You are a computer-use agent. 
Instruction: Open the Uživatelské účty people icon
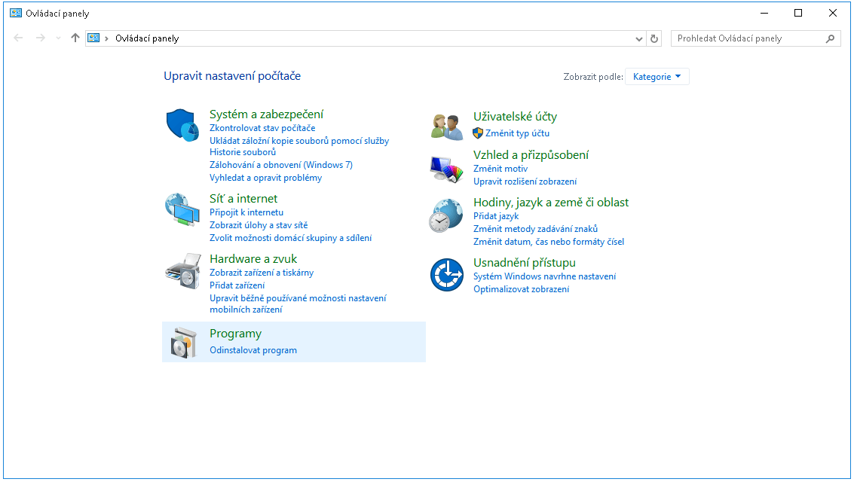[447, 127]
